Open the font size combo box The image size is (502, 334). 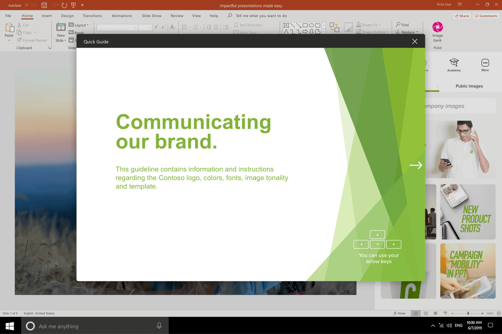(145, 27)
